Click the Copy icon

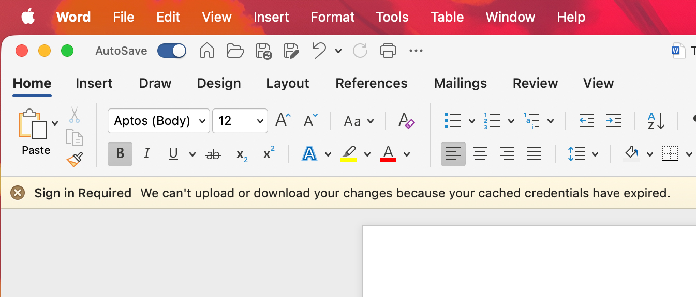[x=75, y=137]
